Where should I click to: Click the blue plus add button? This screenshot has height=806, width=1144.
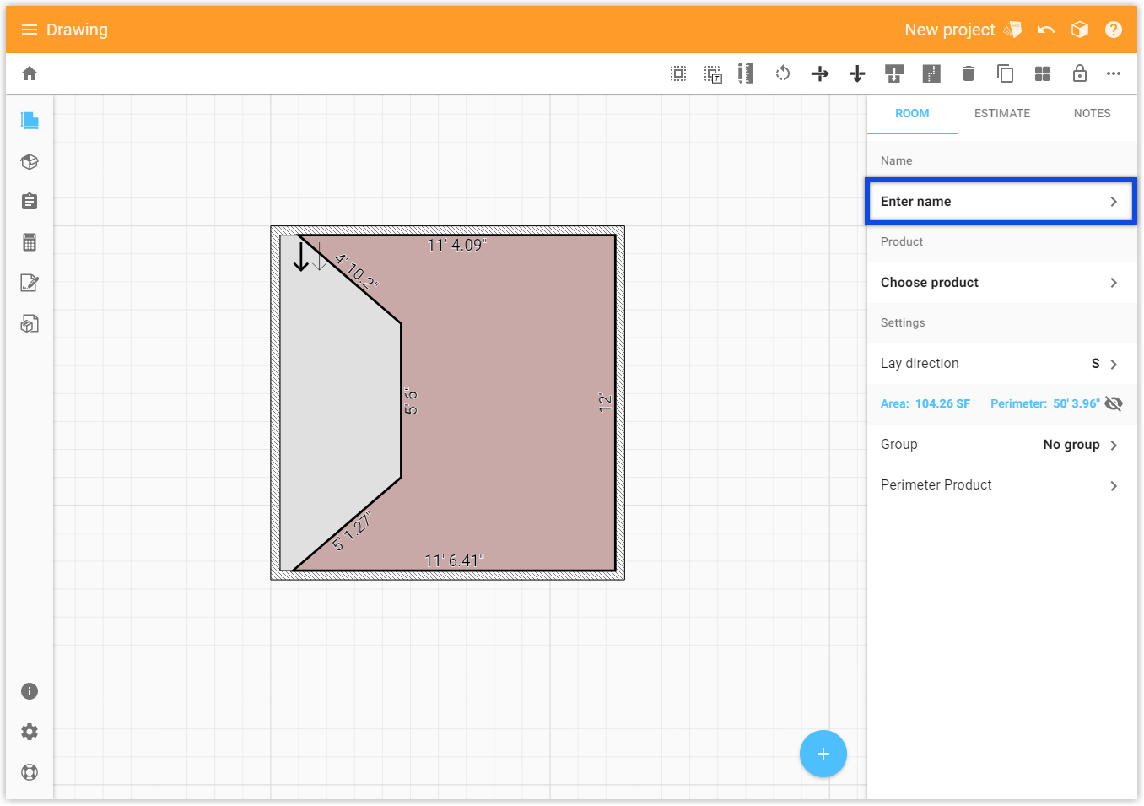click(823, 754)
